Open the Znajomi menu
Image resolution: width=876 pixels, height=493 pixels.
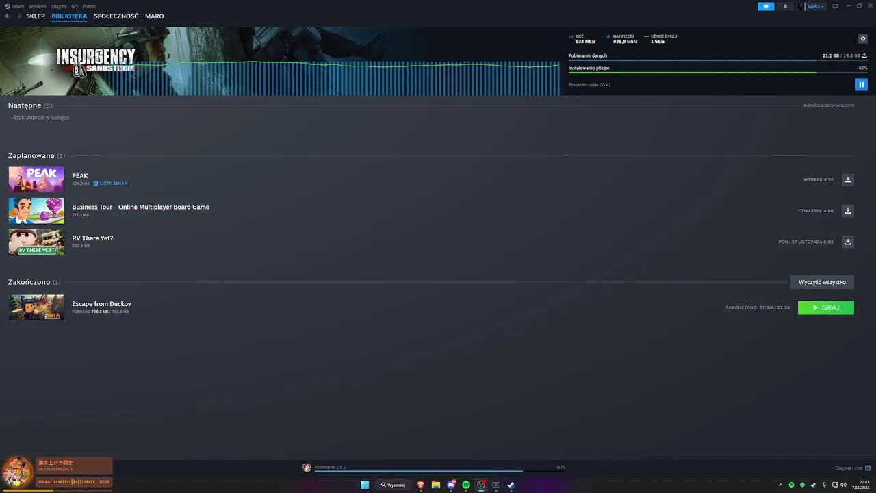point(59,6)
